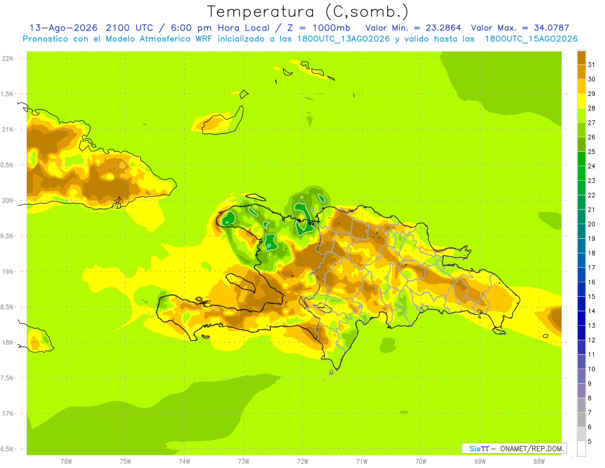Viewport: 605px width, 468px height.
Task: Click the '13-Ago-2026' date text
Action: (x=64, y=28)
